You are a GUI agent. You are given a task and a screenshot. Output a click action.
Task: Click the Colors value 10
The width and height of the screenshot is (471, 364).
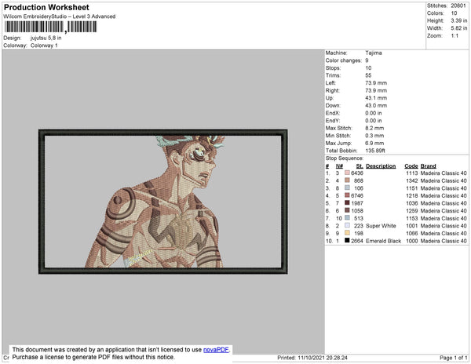pyautogui.click(x=454, y=13)
